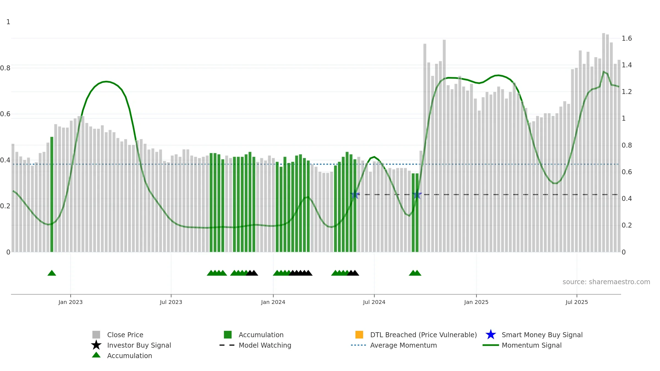Click the Jul 2025 axis label
Screen dimensions: 660x371
tap(577, 302)
